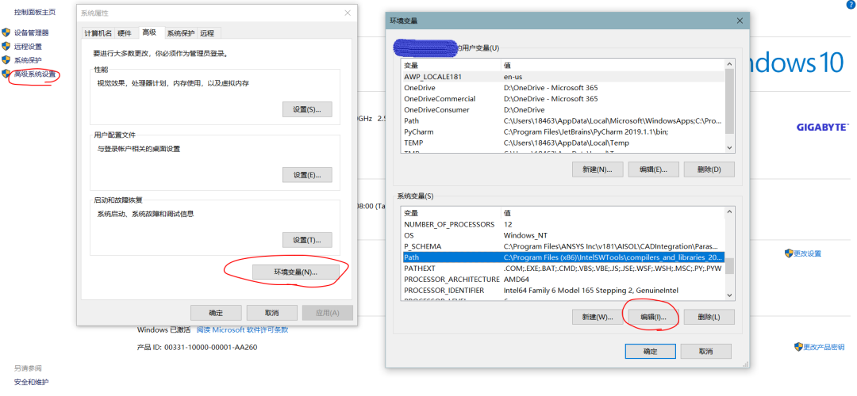Switch to 远程 tab
Image resolution: width=857 pixels, height=396 pixels.
(207, 33)
